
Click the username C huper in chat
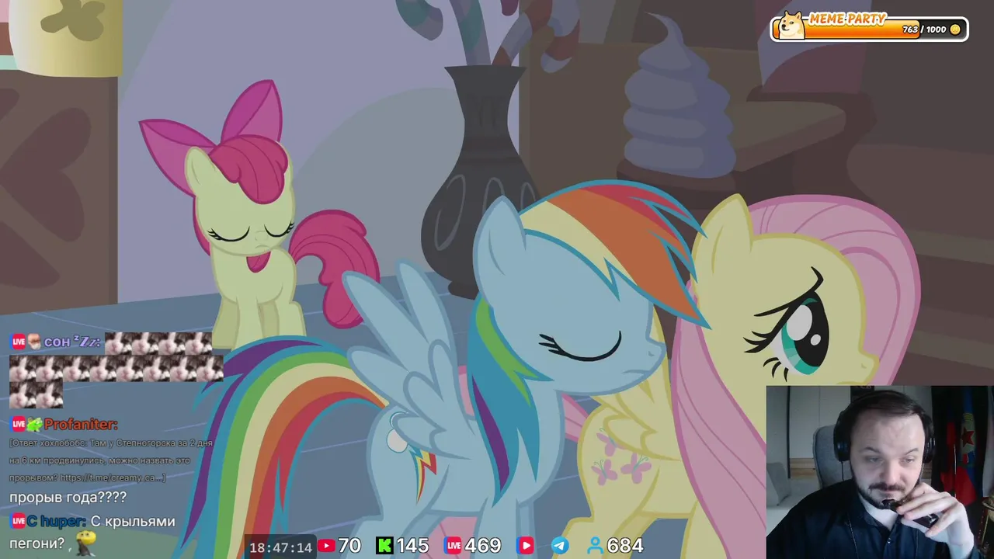click(57, 522)
